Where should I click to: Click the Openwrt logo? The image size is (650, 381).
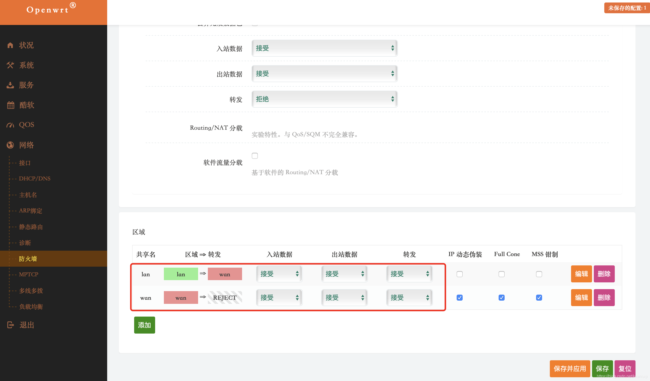(51, 9)
